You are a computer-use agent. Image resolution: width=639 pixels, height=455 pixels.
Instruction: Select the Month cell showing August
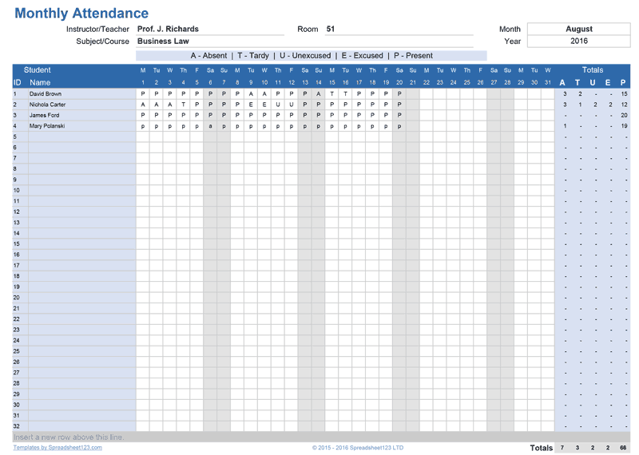click(578, 30)
